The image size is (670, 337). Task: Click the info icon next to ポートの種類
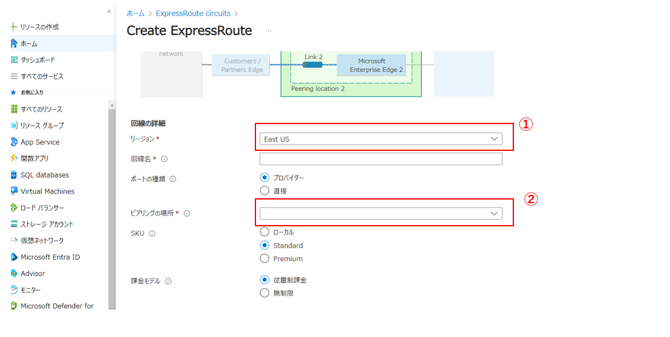pyautogui.click(x=173, y=179)
